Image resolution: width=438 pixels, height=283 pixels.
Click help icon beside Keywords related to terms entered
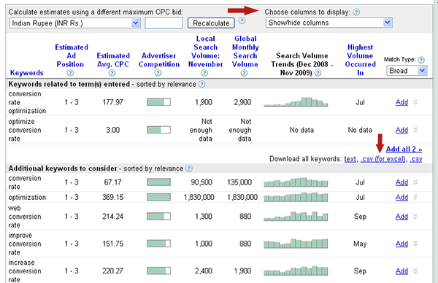[201, 85]
